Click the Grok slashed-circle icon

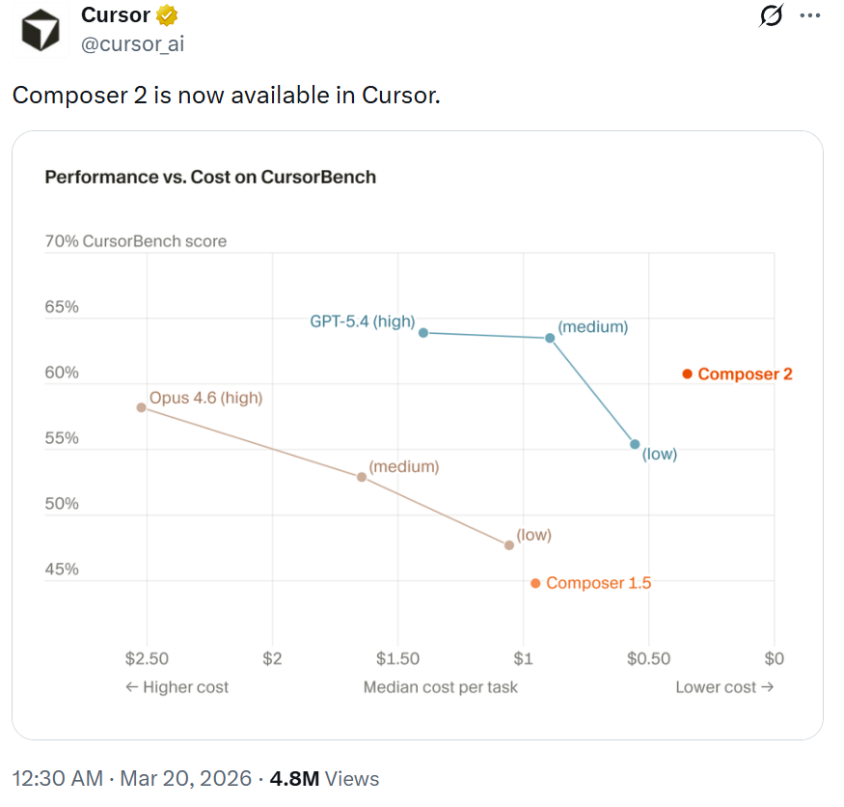[771, 15]
